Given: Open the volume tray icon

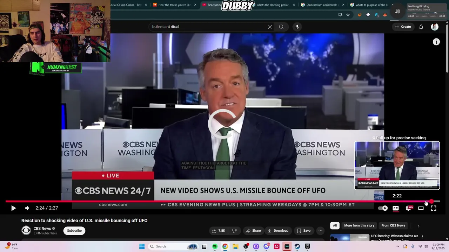Looking at the screenshot, I should [426, 246].
